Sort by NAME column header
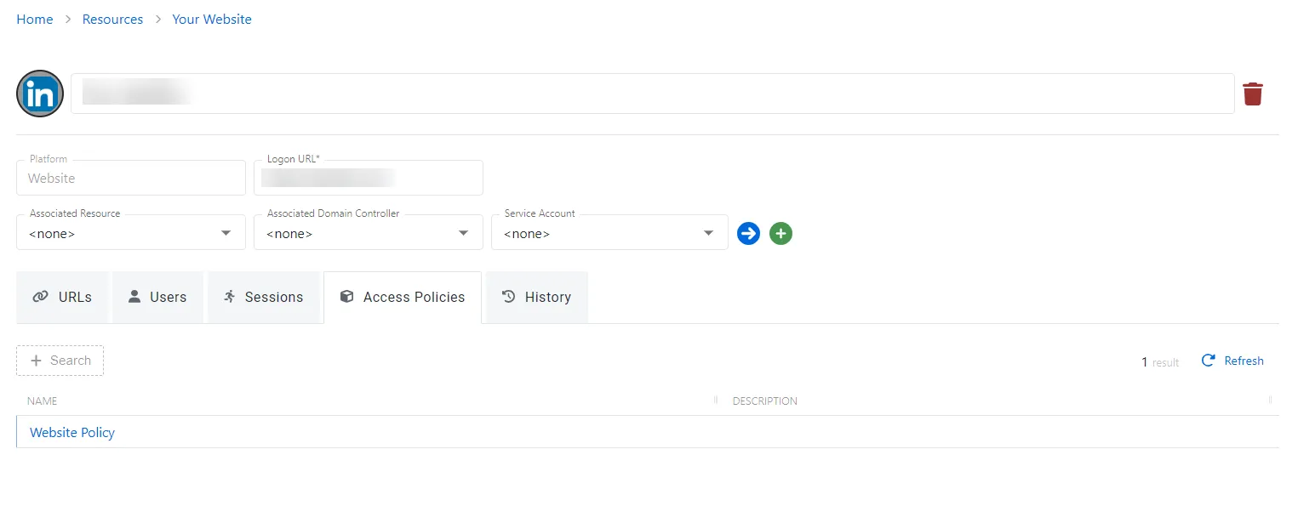This screenshot has height=523, width=1298. [42, 401]
